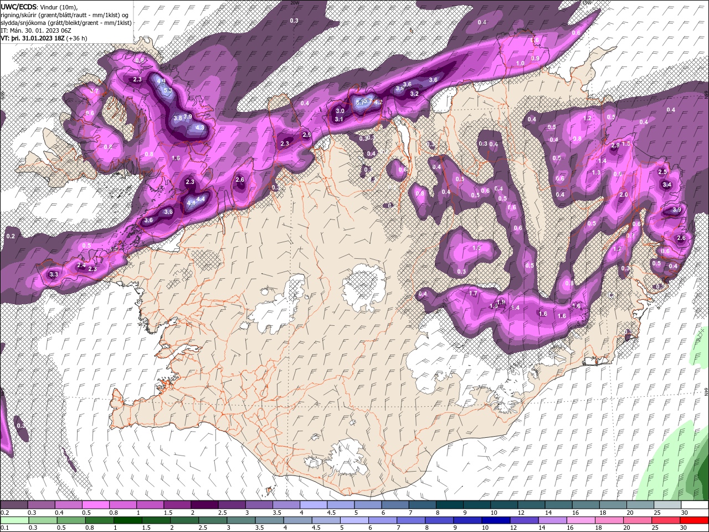709x532 pixels.
Task: Click the 20W longitude label at top edge
Action: (295, 3)
